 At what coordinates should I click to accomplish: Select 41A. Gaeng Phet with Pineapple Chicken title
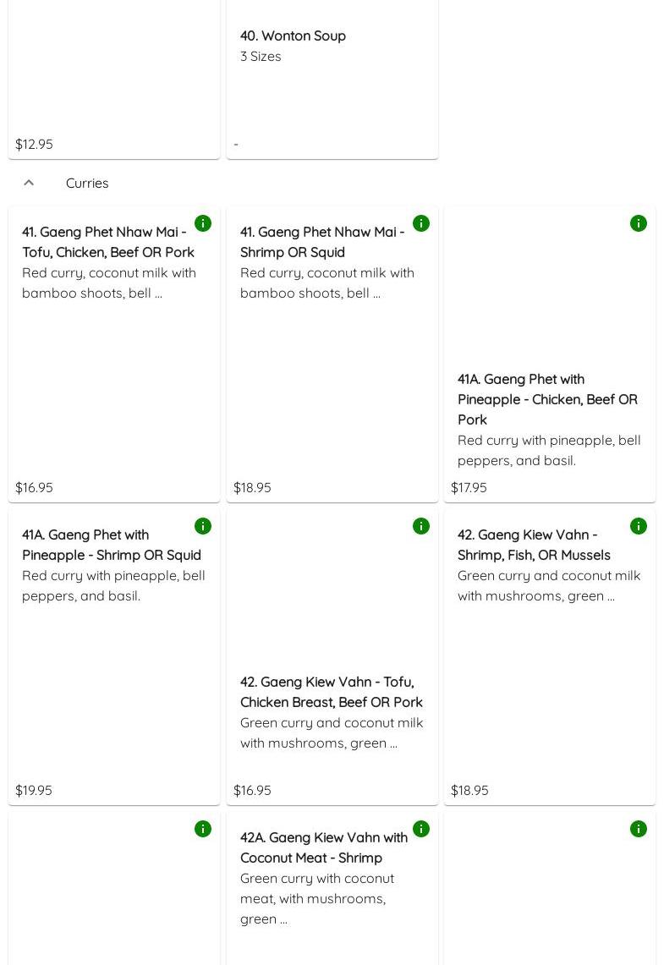tap(547, 399)
